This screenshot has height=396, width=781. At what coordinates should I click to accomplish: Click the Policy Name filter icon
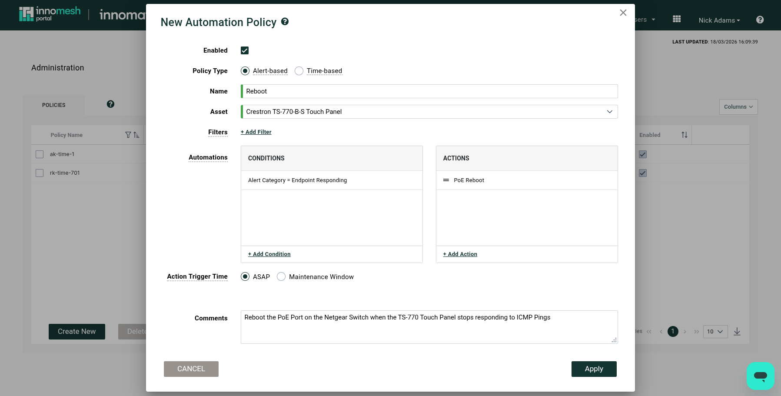pos(128,135)
